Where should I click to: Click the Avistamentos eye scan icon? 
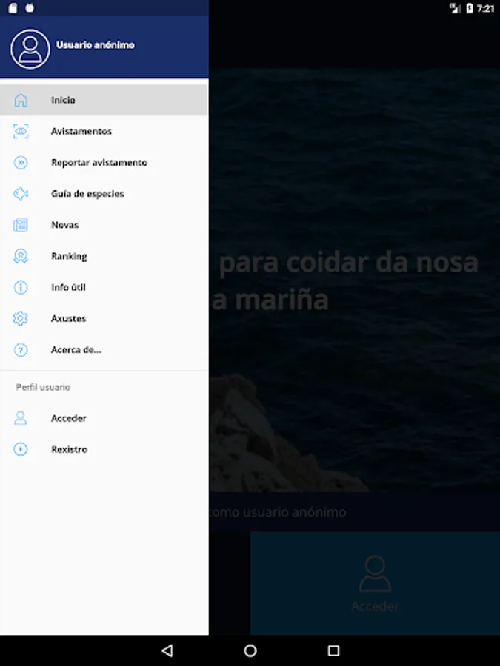[x=21, y=131]
